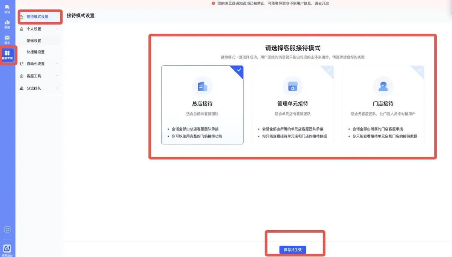Click the 管理单元接待 card title
Viewport: 452px width, 257px height.
[293, 104]
